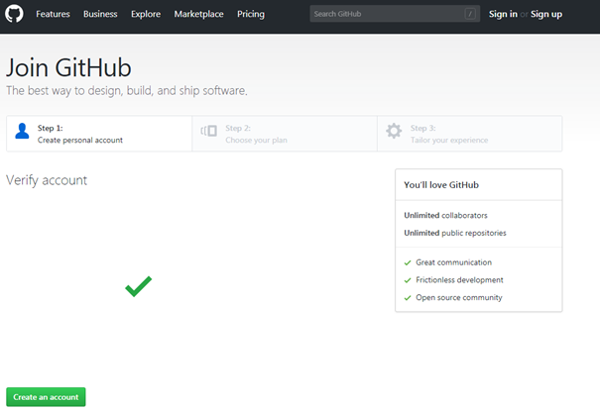600x410 pixels.
Task: Click the Unlimited public repositories text
Action: click(455, 233)
